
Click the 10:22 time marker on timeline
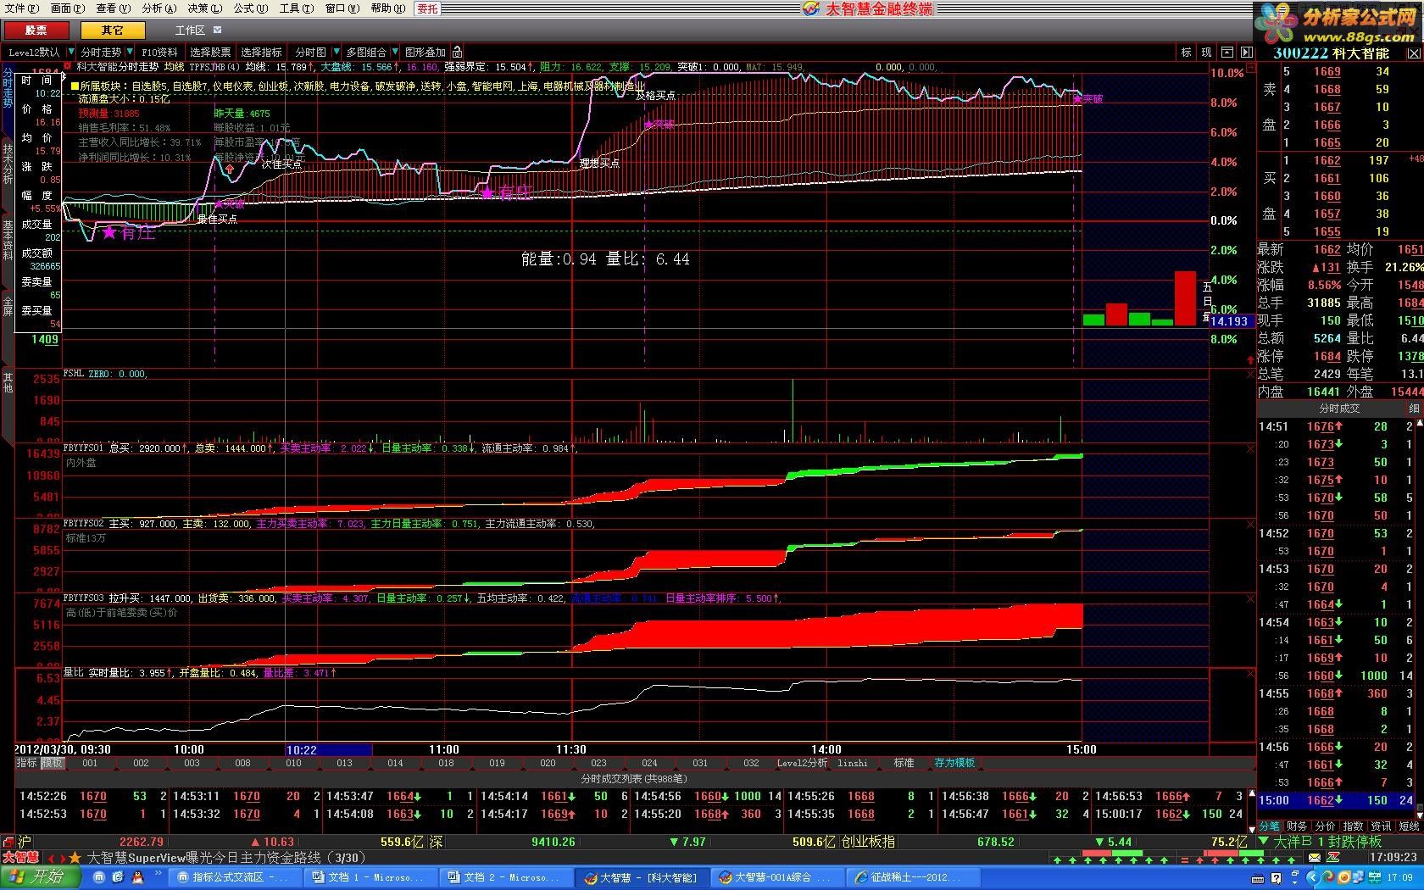pyautogui.click(x=329, y=750)
